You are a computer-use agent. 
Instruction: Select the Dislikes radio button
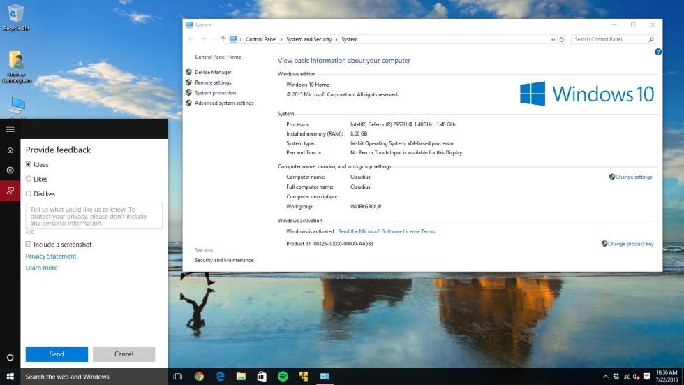tap(29, 194)
